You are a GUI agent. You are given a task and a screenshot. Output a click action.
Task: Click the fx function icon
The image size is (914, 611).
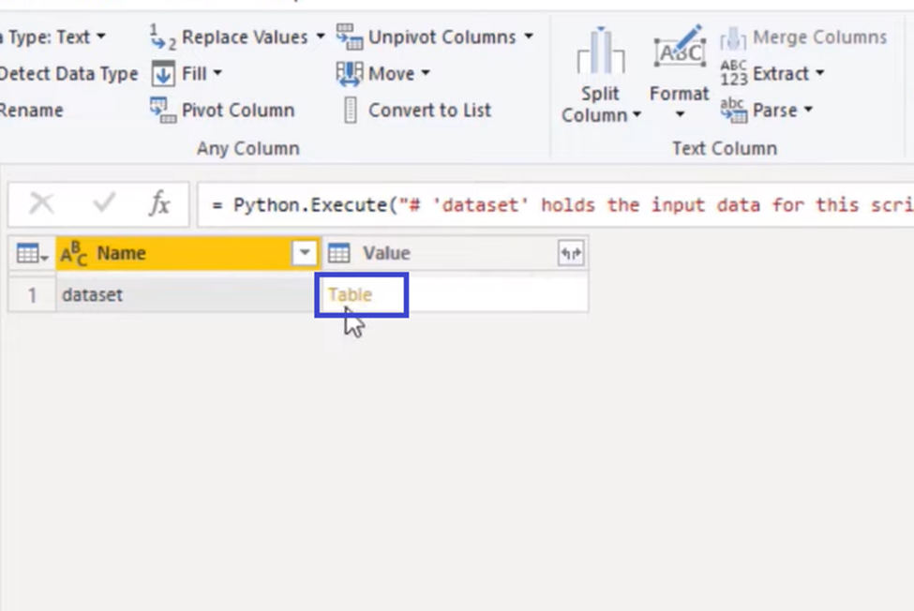pyautogui.click(x=159, y=204)
